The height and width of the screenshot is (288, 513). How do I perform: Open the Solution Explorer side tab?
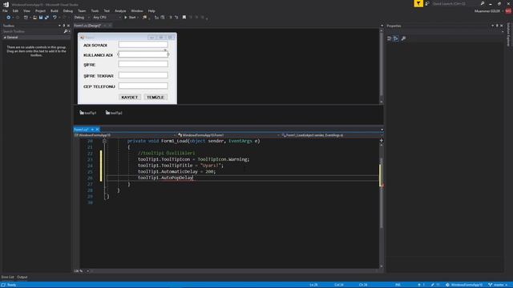508,34
